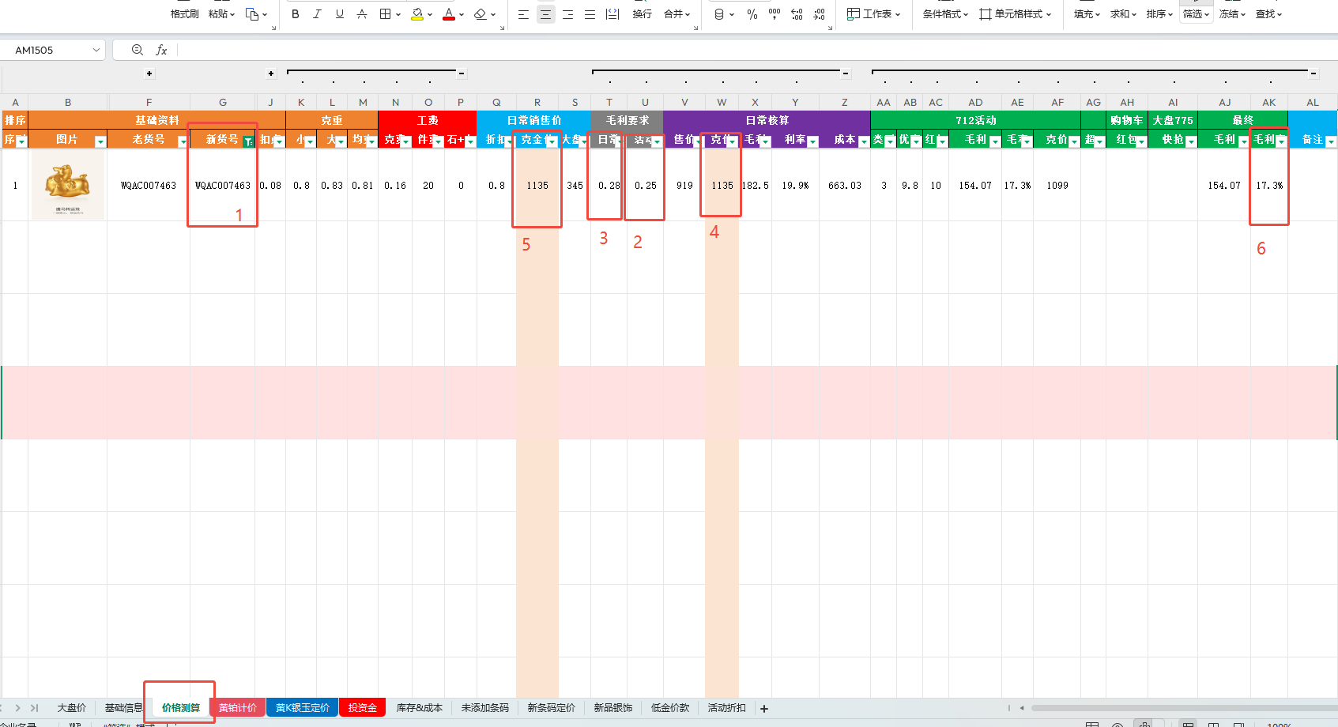Expand the collapsed column group after column B
Image resolution: width=1338 pixels, height=727 pixels.
tap(149, 73)
